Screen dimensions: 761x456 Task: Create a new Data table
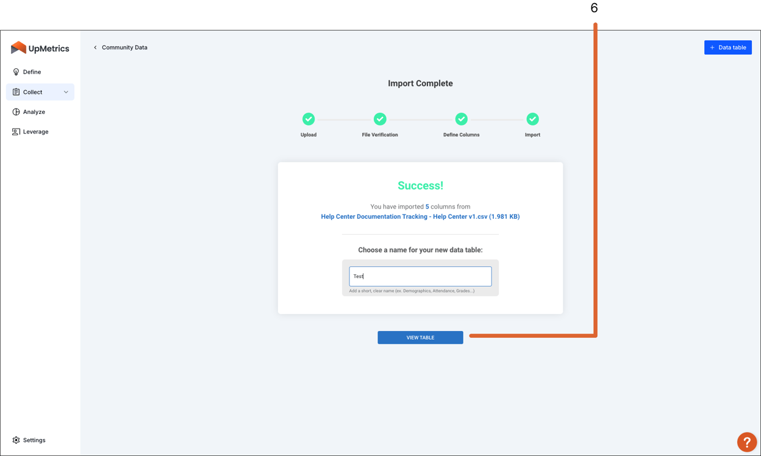point(728,47)
